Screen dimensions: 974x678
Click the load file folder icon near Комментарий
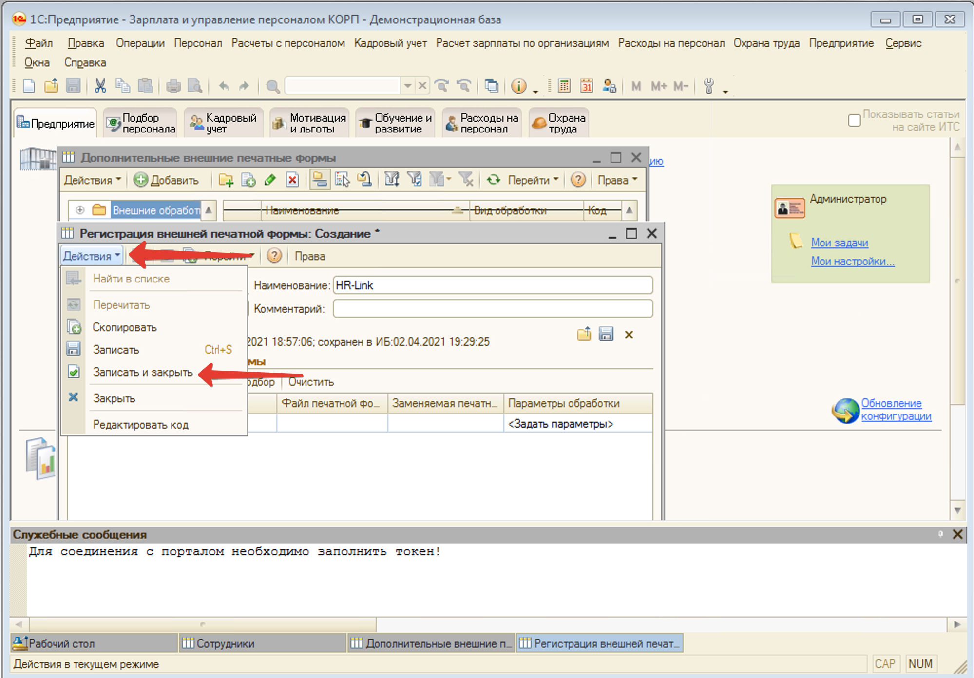[584, 334]
